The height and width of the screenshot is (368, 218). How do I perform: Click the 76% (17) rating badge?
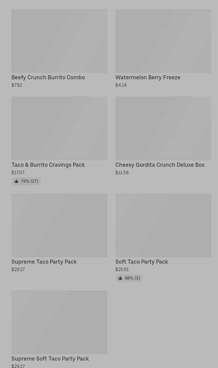click(x=26, y=181)
